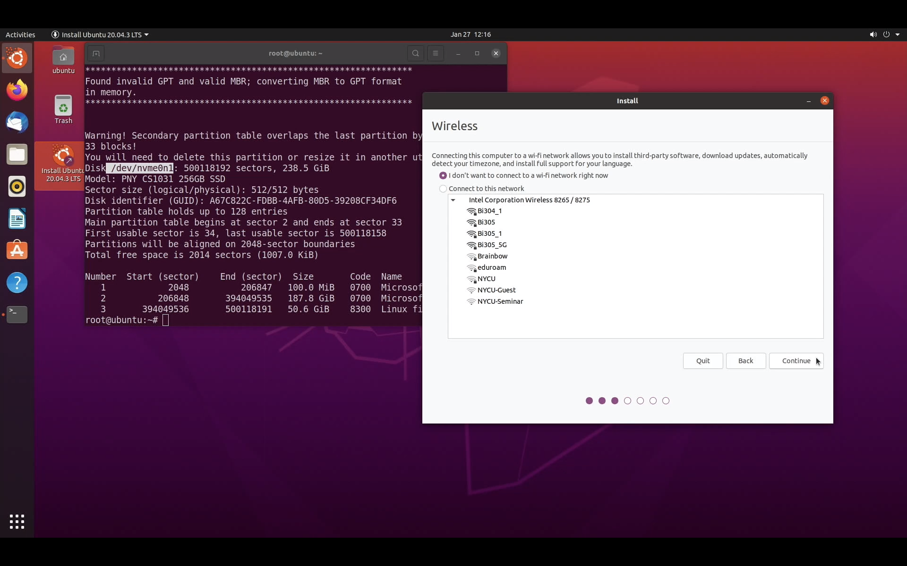Collapse Intel Corporation Wireless adapter tree

click(453, 200)
